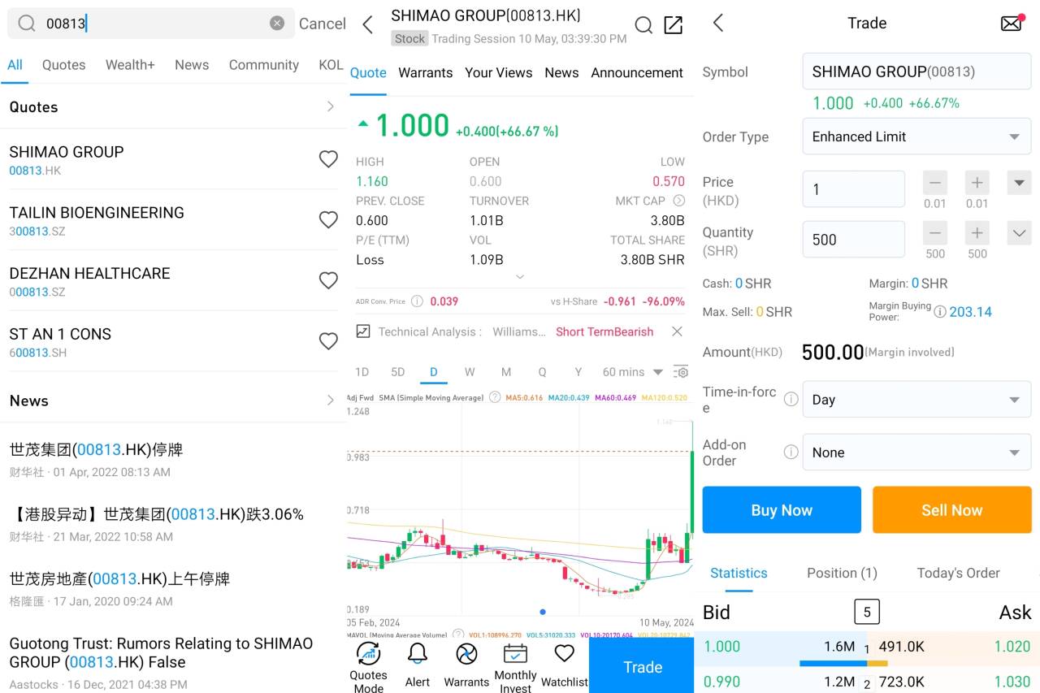This screenshot has width=1040, height=693.
Task: Add stock via Watchlist heart
Action: (564, 655)
